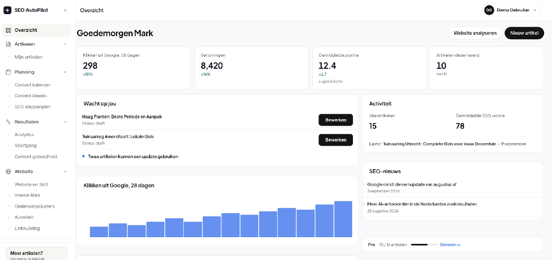Click the SEO-nieuws heading
Screen dimensions: 552x260
pos(385,171)
